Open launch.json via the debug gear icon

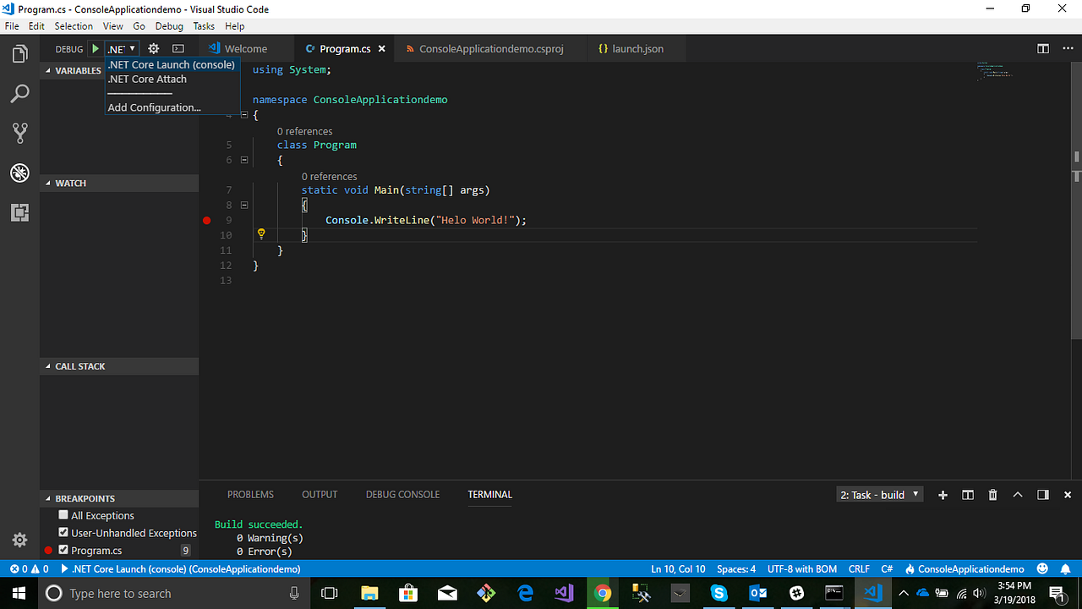153,48
